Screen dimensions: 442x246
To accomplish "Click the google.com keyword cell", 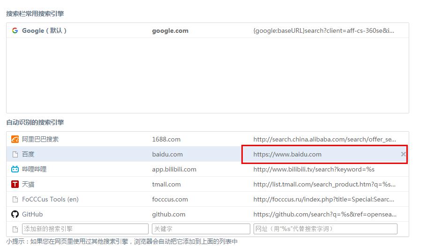I will pyautogui.click(x=170, y=31).
